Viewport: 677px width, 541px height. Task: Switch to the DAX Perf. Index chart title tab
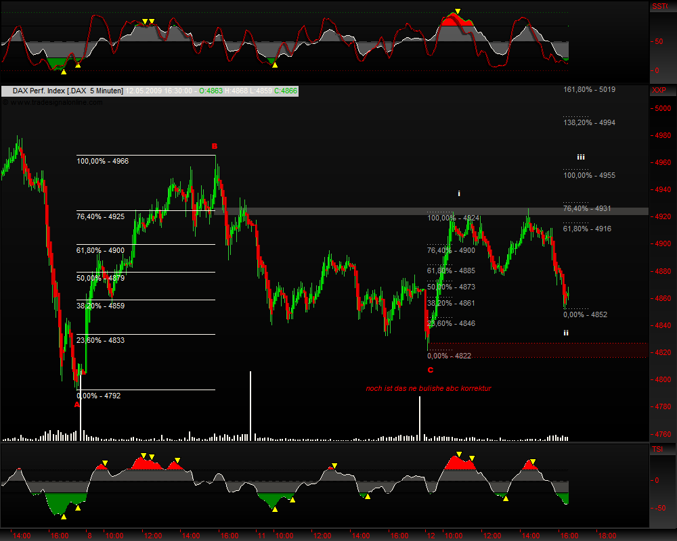click(x=41, y=90)
